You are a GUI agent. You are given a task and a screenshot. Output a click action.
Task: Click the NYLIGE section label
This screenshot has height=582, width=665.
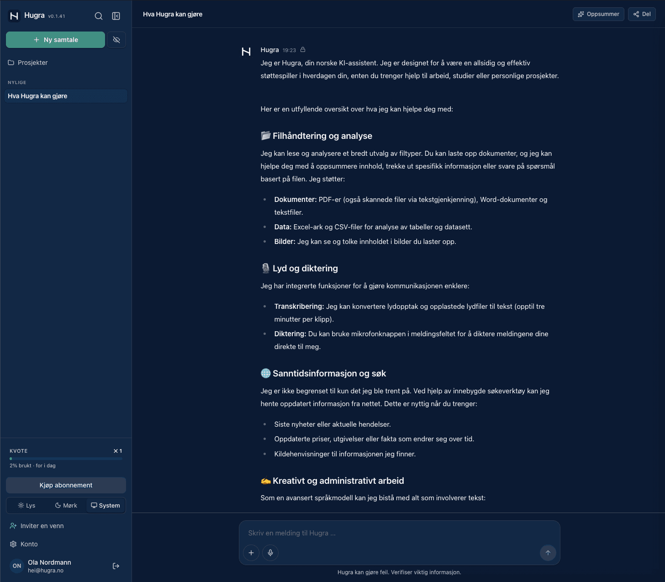click(17, 83)
